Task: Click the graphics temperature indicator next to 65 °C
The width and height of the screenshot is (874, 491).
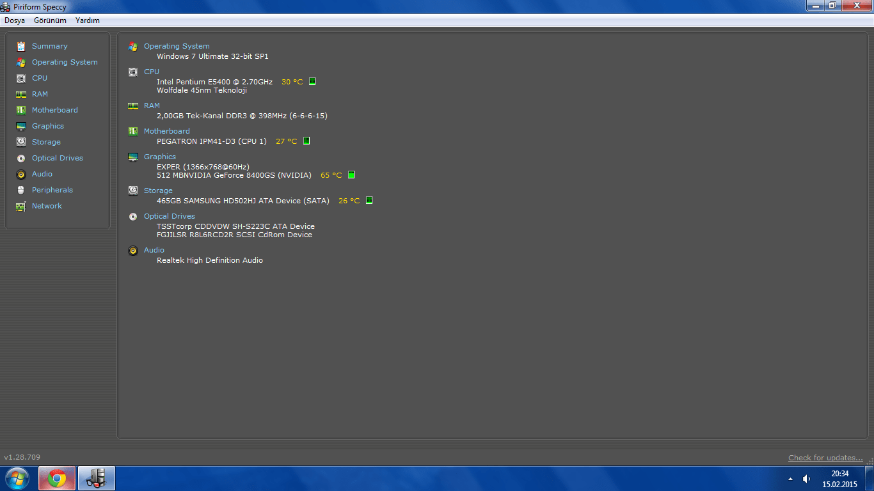Action: [x=351, y=175]
